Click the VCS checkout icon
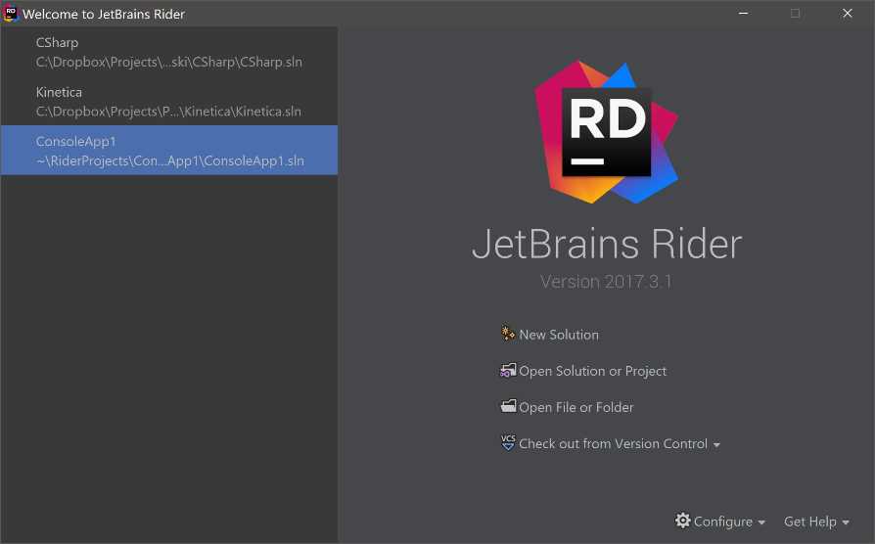Viewport: 875px width, 544px height. pyautogui.click(x=508, y=443)
